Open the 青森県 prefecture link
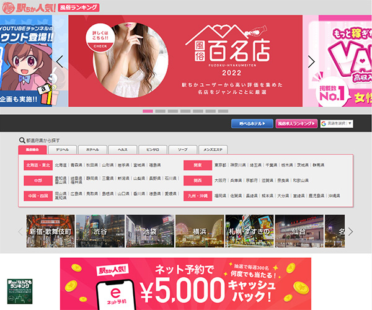The width and height of the screenshot is (372, 310). tap(76, 165)
